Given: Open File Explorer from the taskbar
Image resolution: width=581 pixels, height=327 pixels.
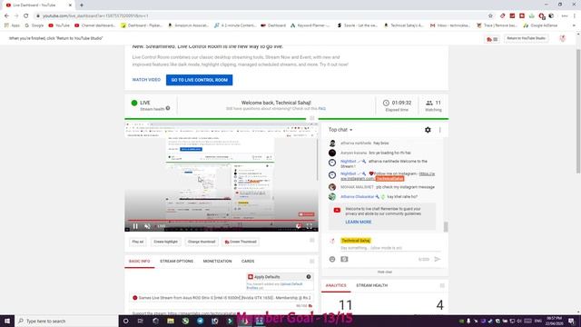Looking at the screenshot, I should [x=171, y=321].
